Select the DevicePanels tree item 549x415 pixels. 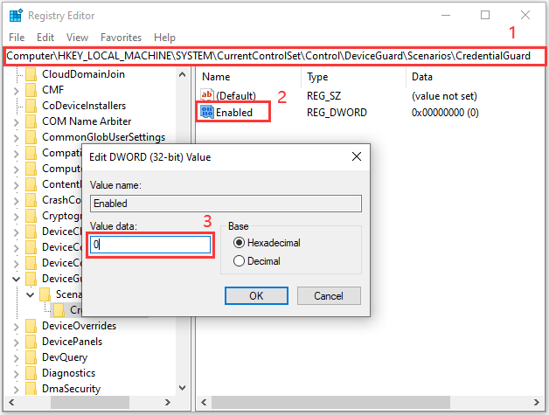coord(73,342)
